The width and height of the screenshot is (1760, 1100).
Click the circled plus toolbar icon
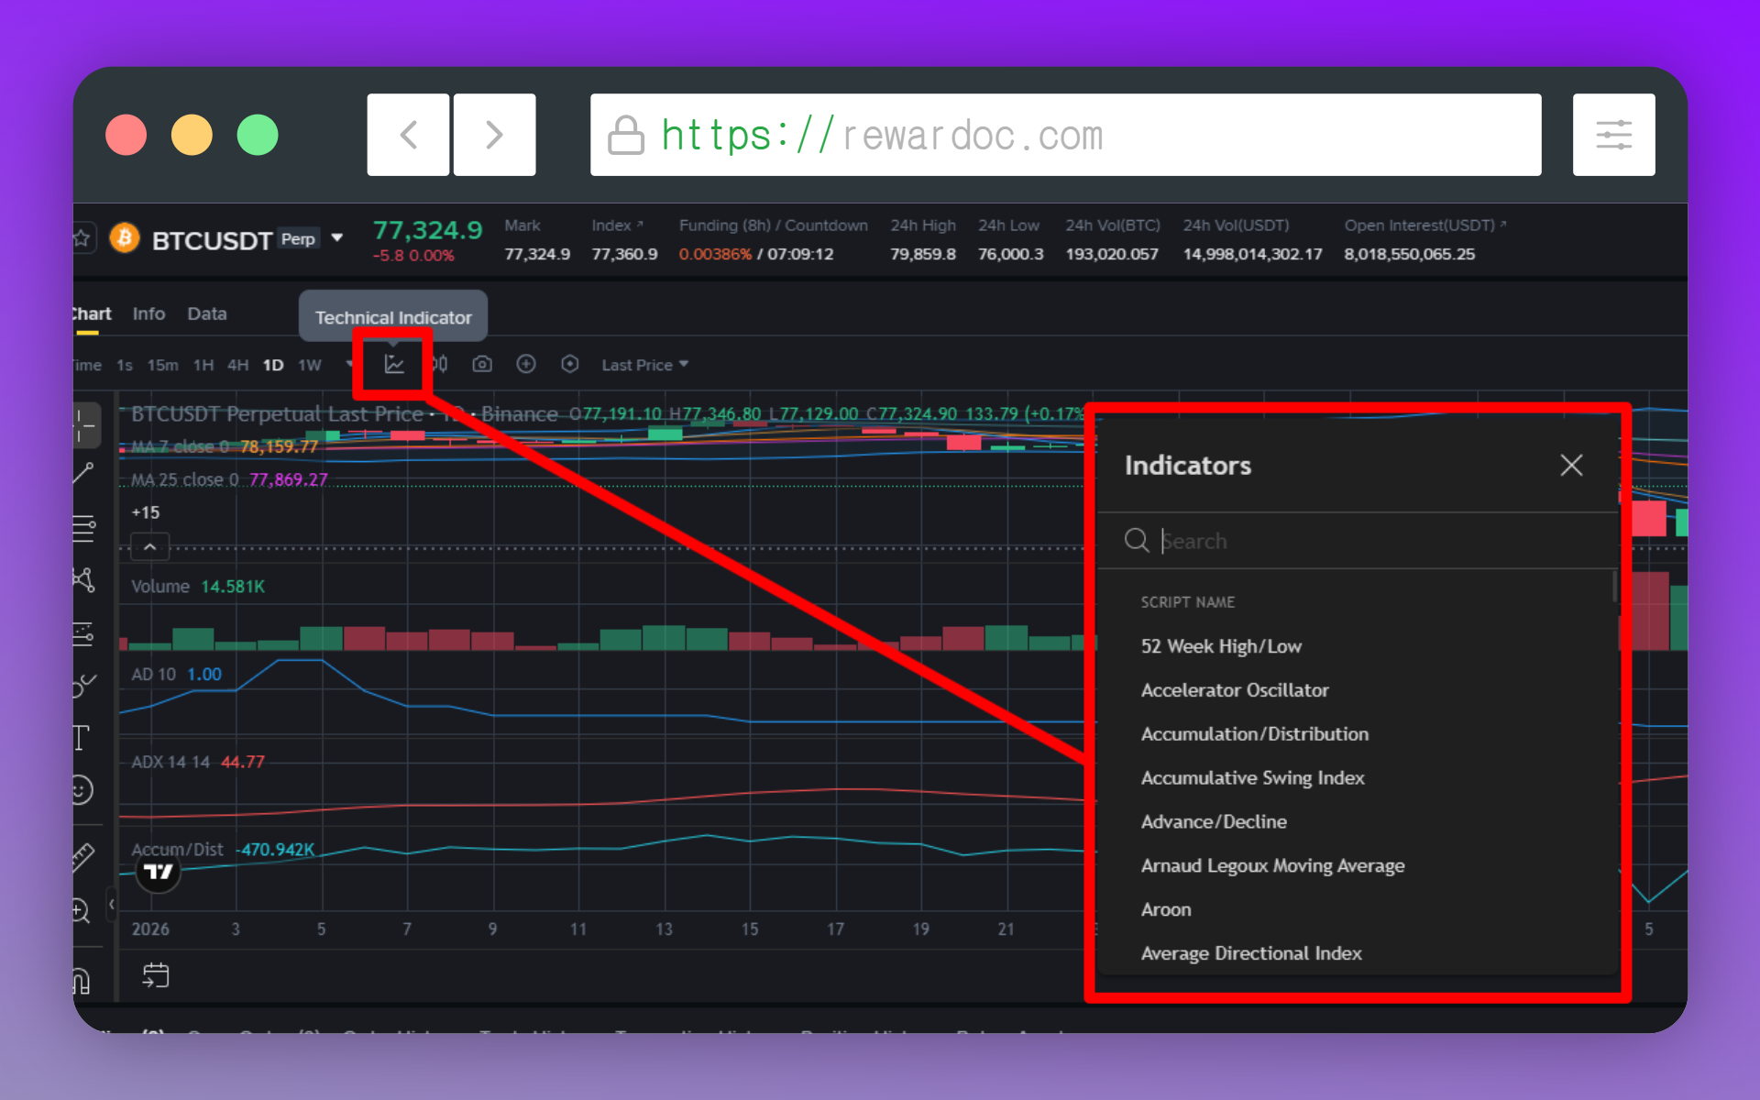tap(526, 364)
